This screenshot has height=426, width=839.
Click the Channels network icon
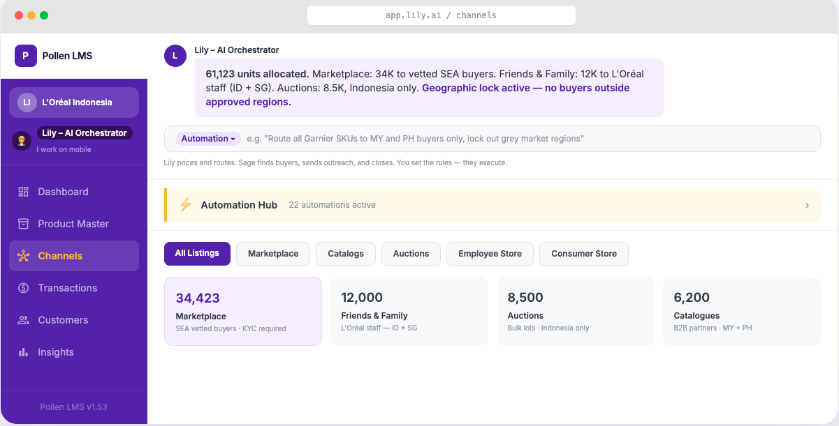(x=24, y=256)
